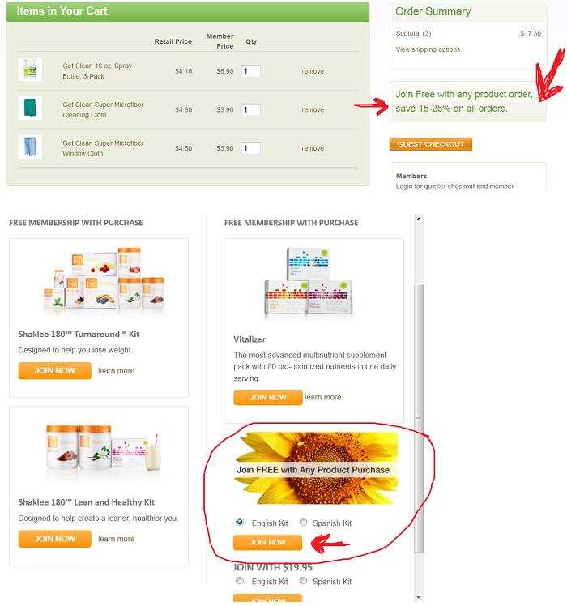Select Spanish Kit under Join With $19.95
The image size is (567, 606).
click(304, 581)
